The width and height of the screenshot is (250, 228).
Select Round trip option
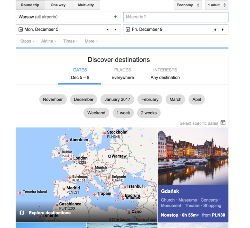[x=30, y=5]
